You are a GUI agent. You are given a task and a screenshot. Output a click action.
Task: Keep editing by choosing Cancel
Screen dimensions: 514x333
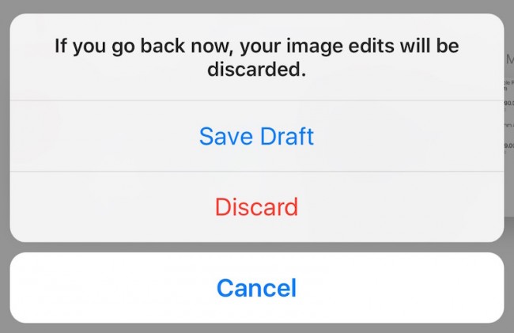click(257, 288)
